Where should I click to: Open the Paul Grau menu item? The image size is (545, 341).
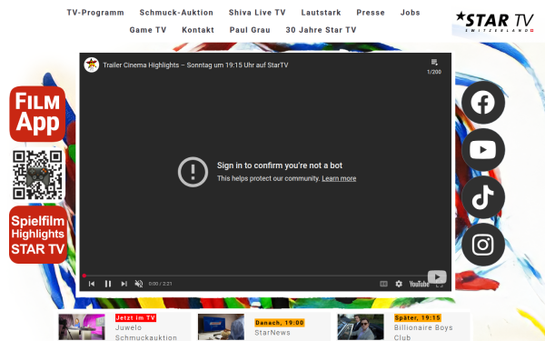point(250,30)
